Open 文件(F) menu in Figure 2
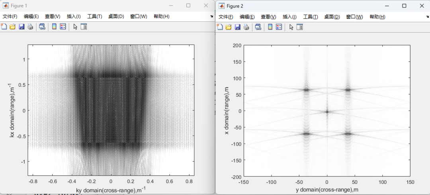430x195 pixels. click(226, 17)
